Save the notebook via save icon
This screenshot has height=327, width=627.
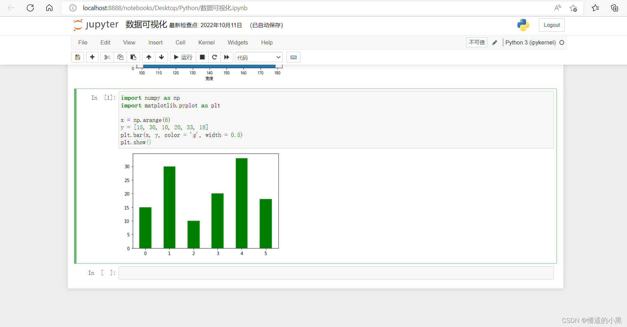tap(78, 57)
